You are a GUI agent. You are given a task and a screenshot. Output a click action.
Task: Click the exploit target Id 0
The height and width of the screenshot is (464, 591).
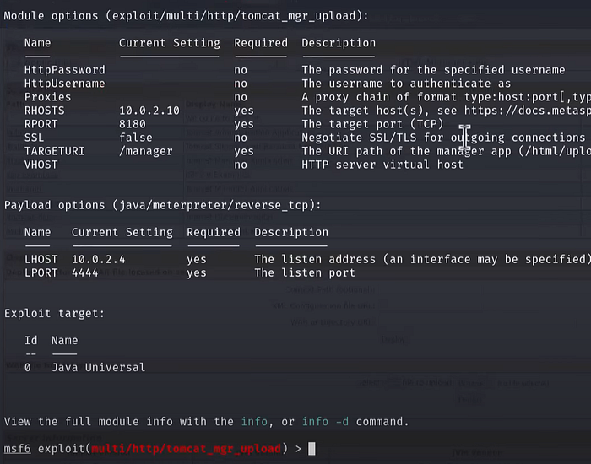(28, 368)
